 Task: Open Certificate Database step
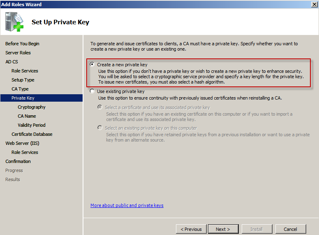32,134
